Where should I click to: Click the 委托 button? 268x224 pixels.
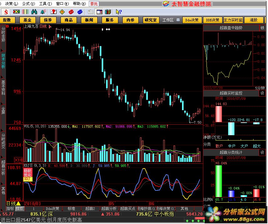[94, 4]
